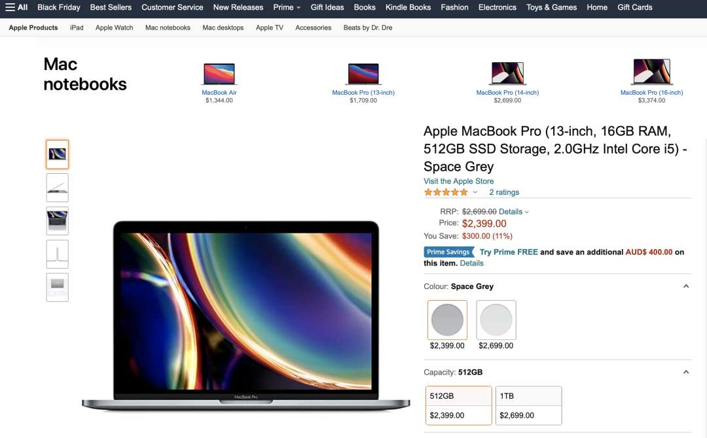Open the All hamburger menu
This screenshot has height=438, width=707.
tap(16, 7)
